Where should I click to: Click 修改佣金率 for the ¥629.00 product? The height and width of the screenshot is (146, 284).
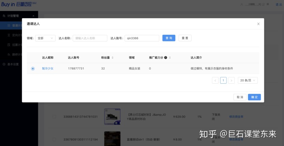point(236,117)
